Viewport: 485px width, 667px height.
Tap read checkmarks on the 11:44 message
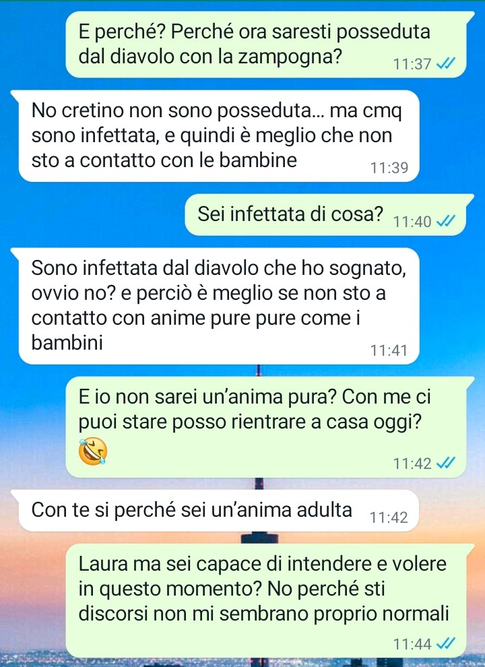[x=447, y=644]
